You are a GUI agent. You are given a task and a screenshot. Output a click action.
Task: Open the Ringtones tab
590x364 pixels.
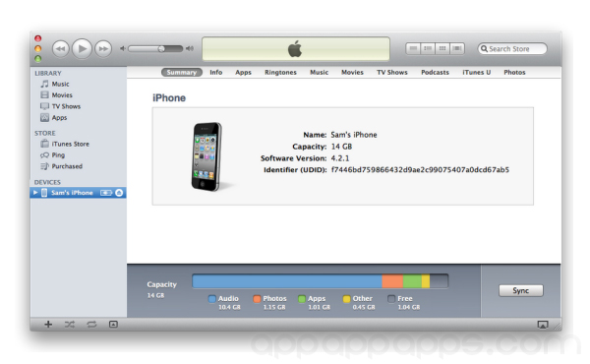pyautogui.click(x=280, y=72)
